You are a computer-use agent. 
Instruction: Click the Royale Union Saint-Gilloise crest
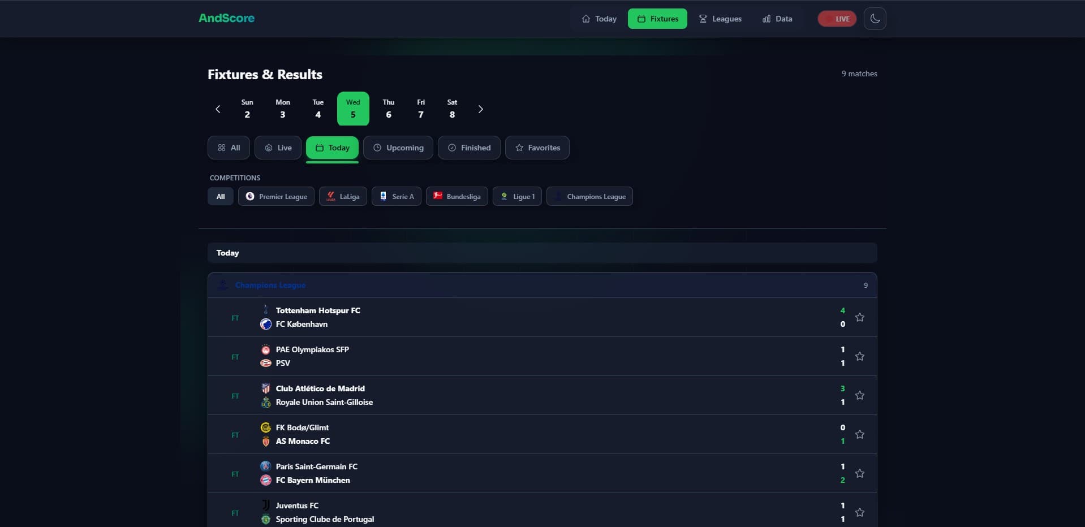pos(265,402)
